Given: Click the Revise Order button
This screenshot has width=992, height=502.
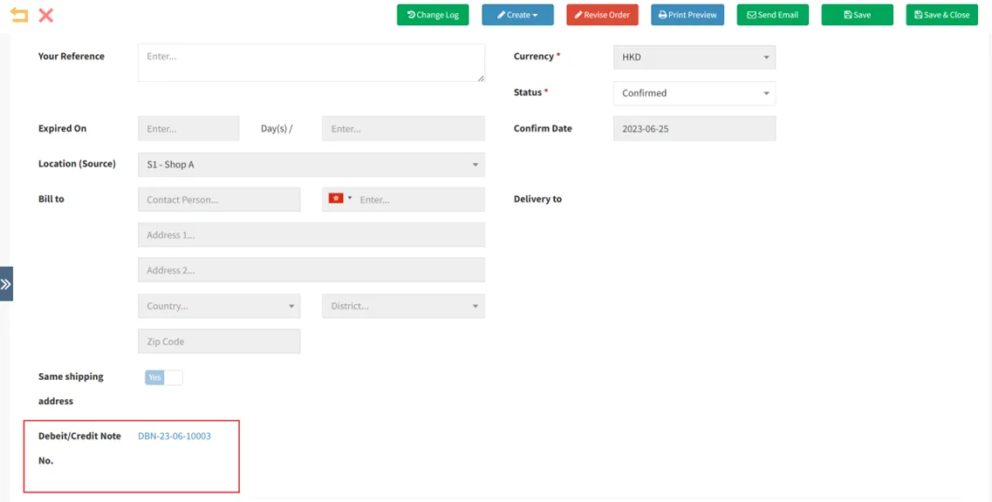Looking at the screenshot, I should pos(602,15).
